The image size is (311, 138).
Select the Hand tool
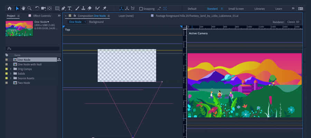[x=23, y=8]
